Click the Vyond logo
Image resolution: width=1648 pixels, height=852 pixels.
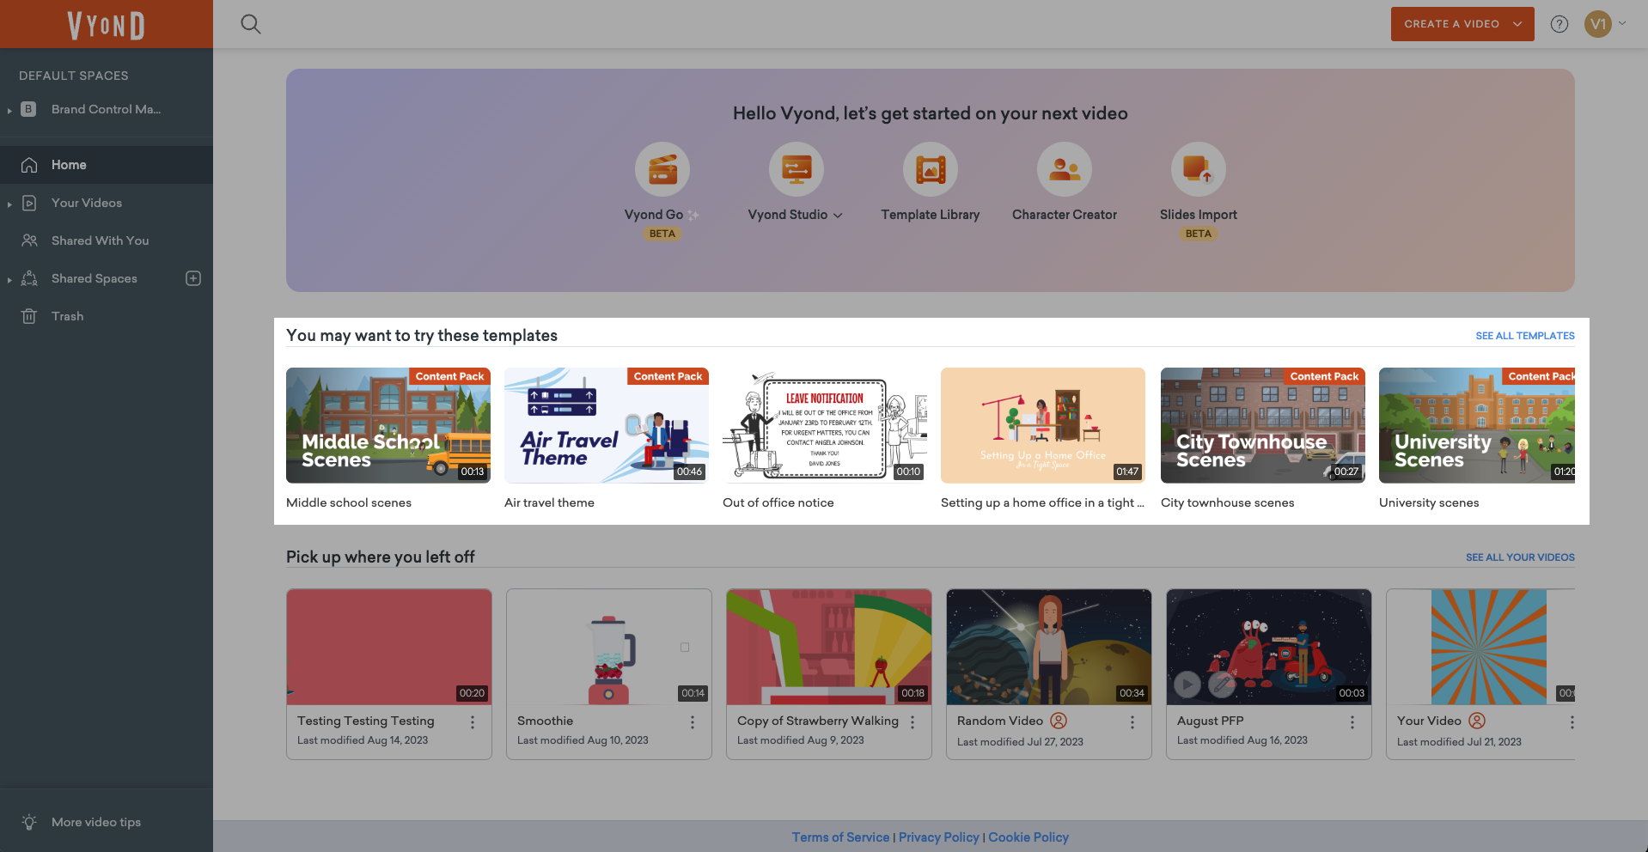tap(107, 25)
